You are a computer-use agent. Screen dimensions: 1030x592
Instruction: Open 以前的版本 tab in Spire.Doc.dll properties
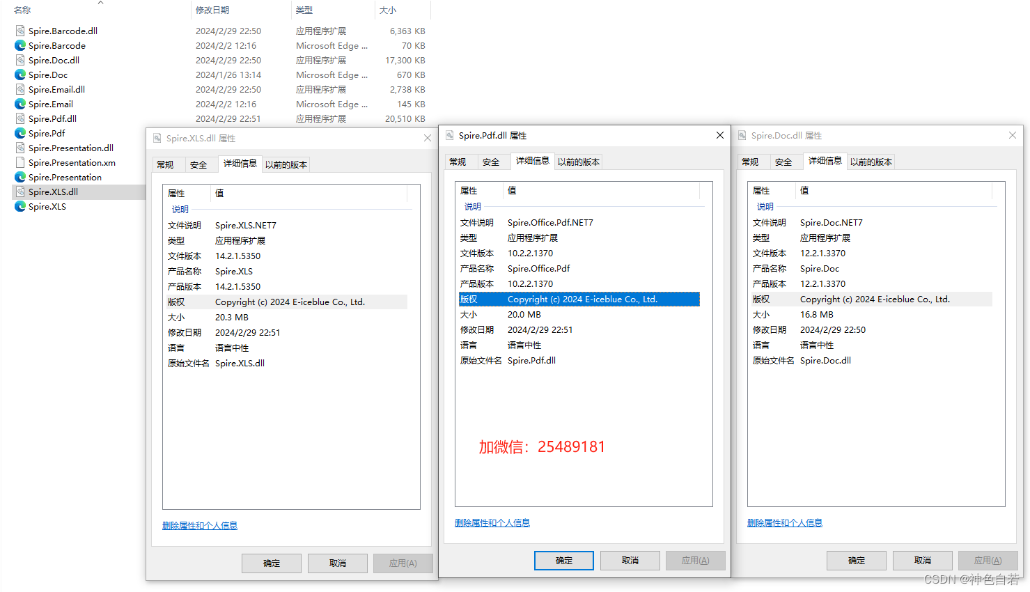point(871,162)
